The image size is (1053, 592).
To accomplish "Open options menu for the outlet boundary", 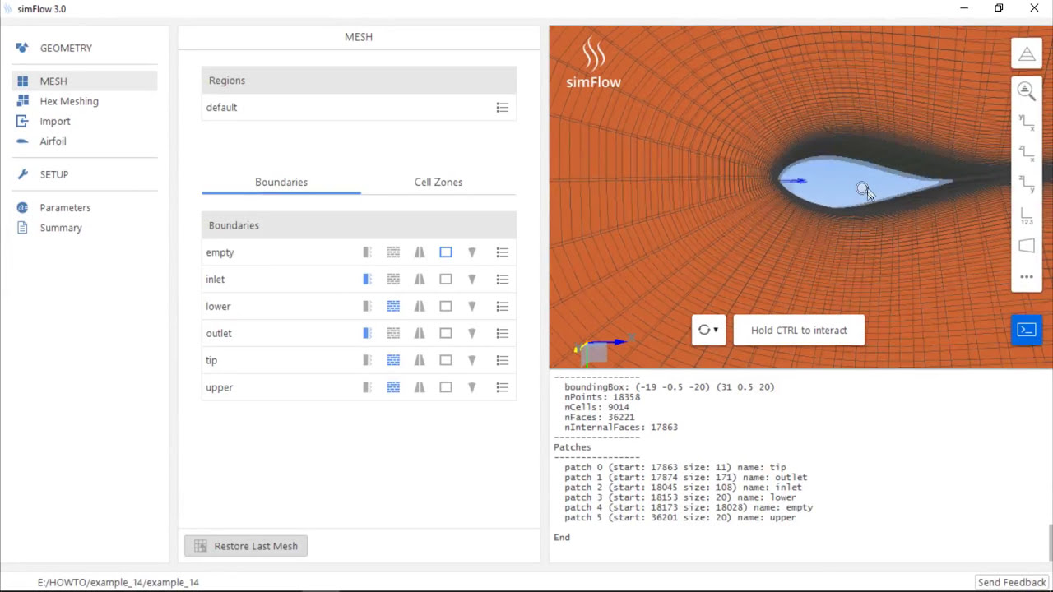I will 502,333.
